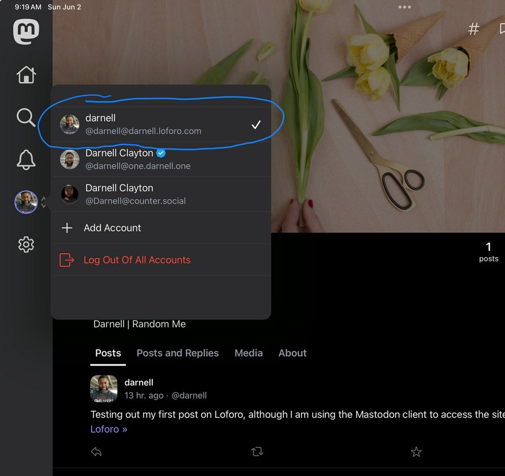Screen dimensions: 505x476
Task: Open the Loforo » link in the post
Action: 109,429
